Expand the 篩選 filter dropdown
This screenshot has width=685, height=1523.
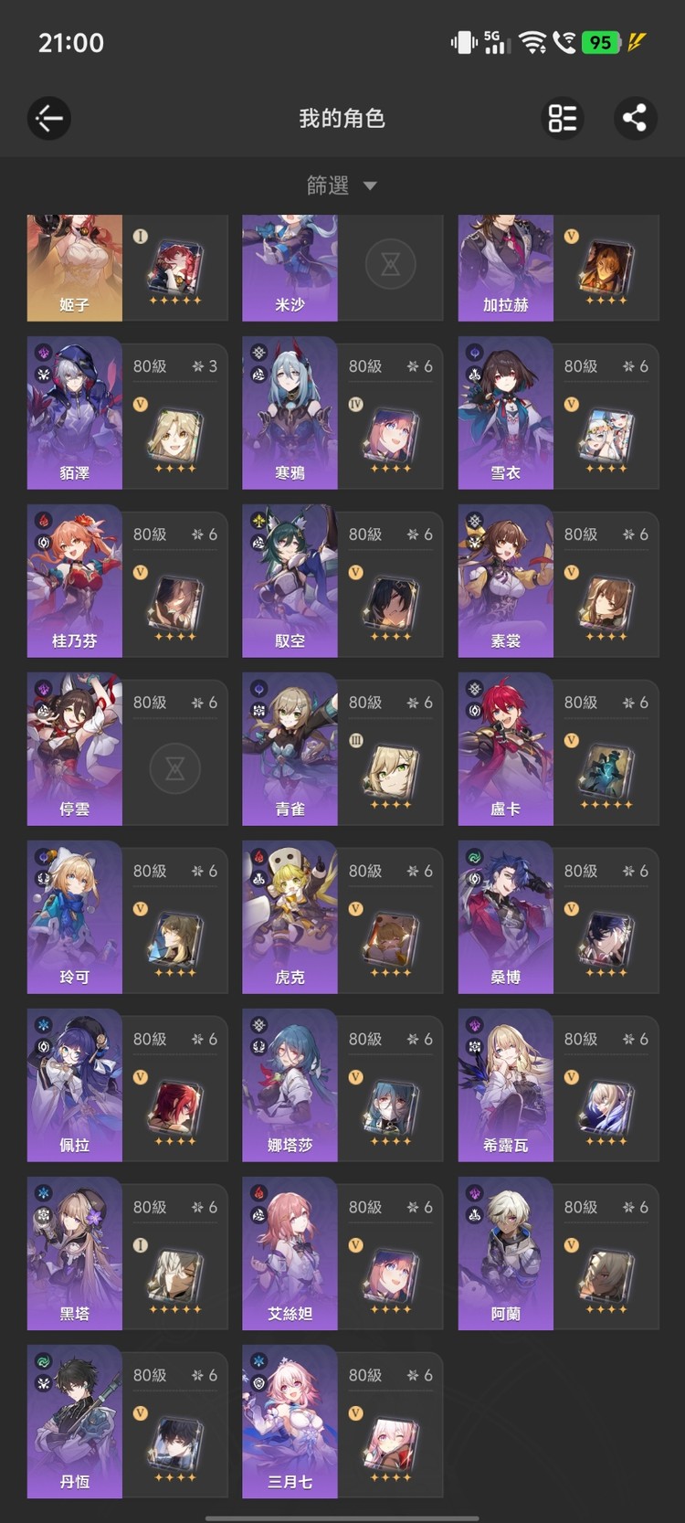pos(342,185)
